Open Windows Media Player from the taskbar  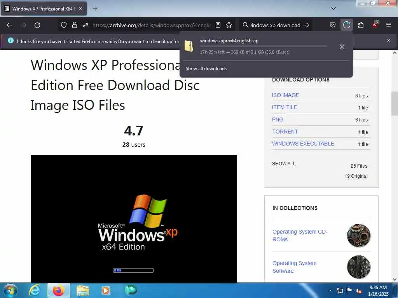pyautogui.click(x=106, y=291)
